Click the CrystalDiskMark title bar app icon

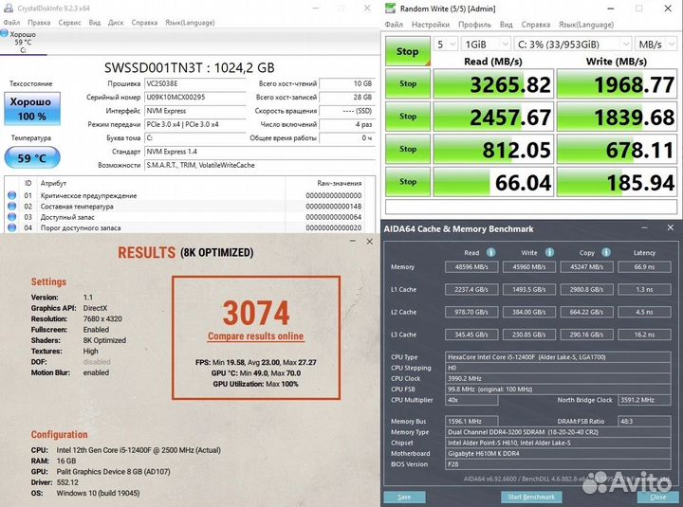[x=390, y=9]
